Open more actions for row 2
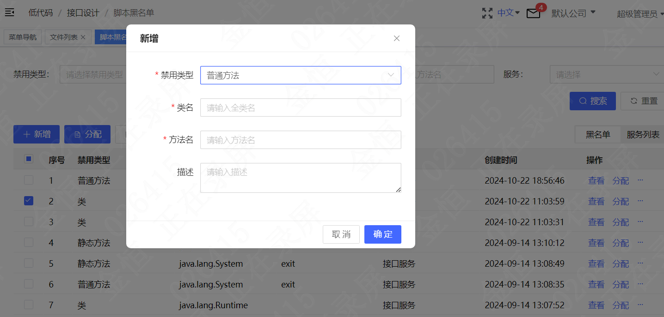Image resolution: width=664 pixels, height=317 pixels. [640, 201]
